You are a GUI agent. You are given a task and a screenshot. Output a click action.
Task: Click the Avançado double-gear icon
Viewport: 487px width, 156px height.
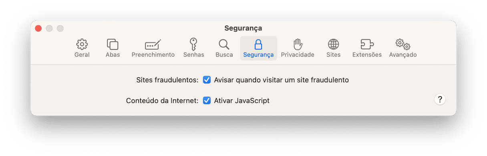402,44
